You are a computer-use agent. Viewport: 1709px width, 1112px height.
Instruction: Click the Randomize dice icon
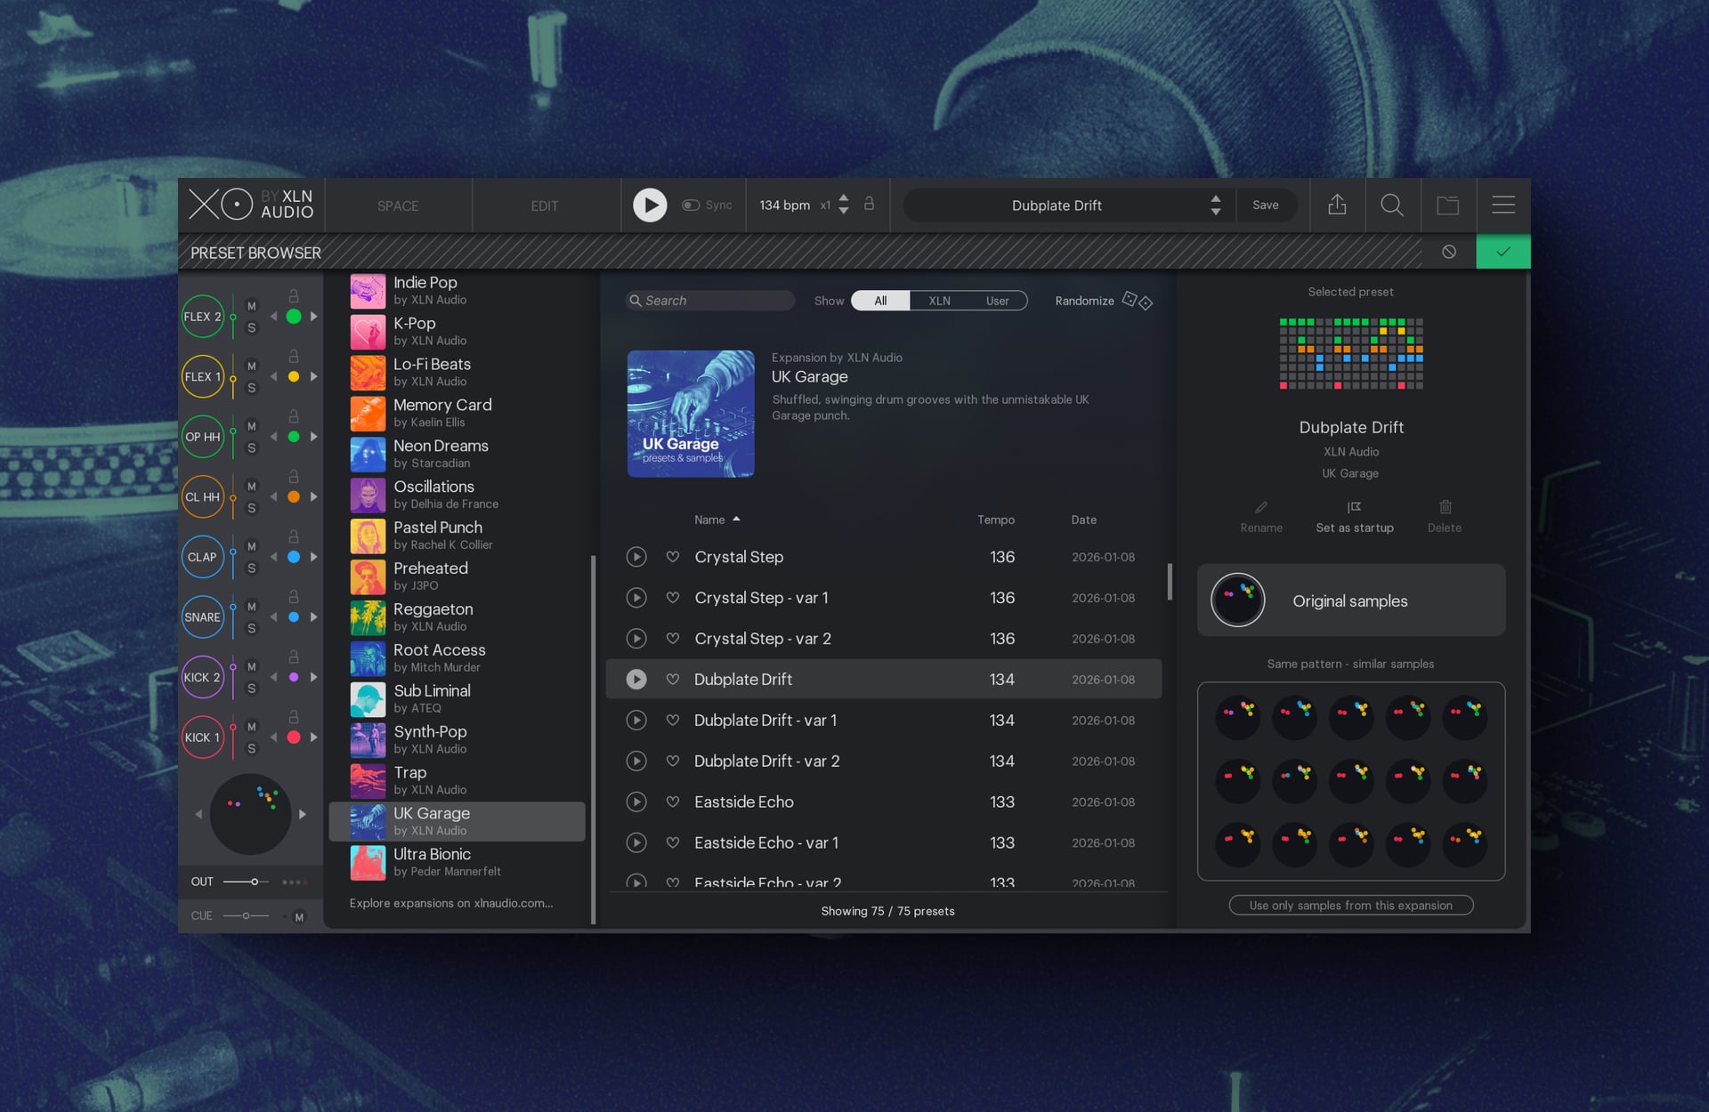tap(1137, 301)
